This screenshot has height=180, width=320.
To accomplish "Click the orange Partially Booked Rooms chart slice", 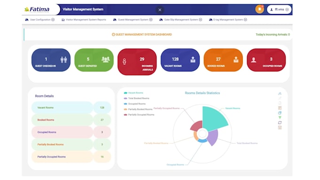I will point(195,136).
